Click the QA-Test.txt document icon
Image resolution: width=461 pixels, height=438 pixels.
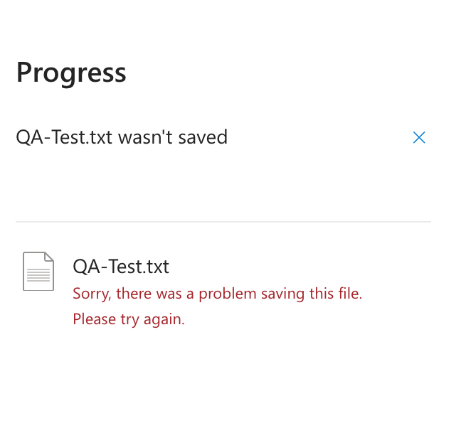pos(38,271)
